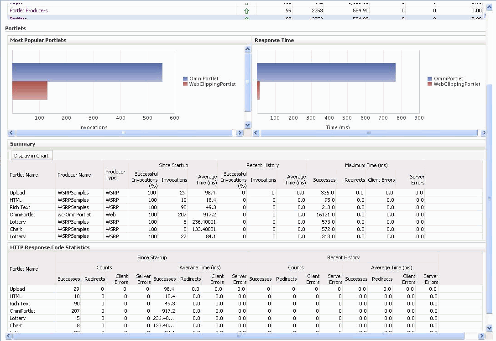This screenshot has width=496, height=341.
Task: Click the Portlet Name header in HTTP Response Code Statistics
Action: point(24,269)
